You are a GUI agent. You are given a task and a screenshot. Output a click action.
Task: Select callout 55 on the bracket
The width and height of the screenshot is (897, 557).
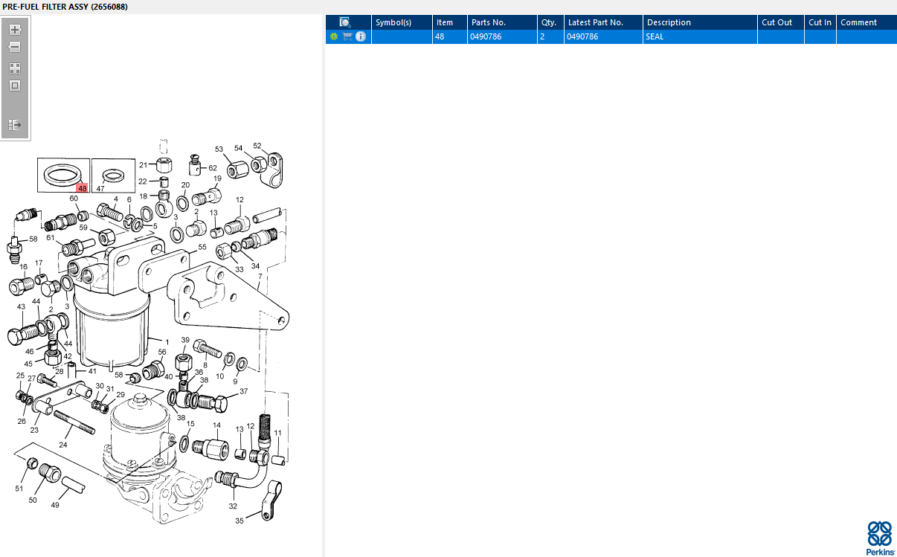(202, 247)
